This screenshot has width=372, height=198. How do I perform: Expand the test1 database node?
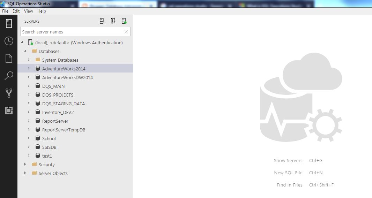[x=29, y=155]
